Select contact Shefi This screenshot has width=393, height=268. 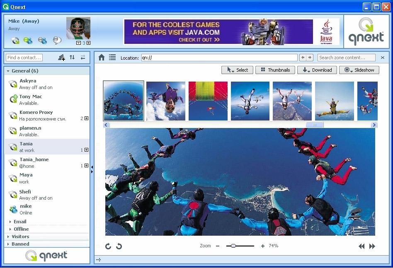47,195
